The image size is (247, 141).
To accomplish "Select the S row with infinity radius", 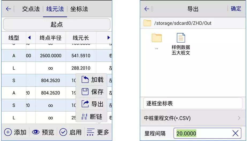I will coord(57,105).
